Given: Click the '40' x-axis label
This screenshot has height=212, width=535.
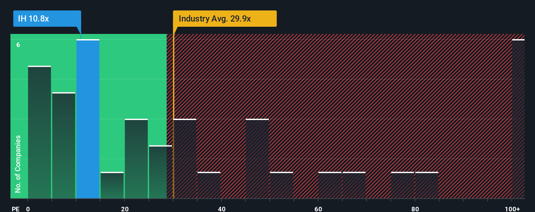Looking at the screenshot, I should [x=222, y=209].
